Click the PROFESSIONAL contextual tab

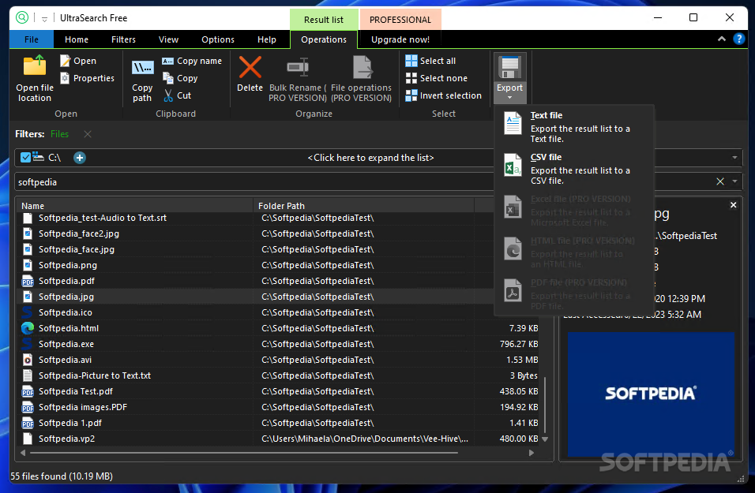(400, 20)
